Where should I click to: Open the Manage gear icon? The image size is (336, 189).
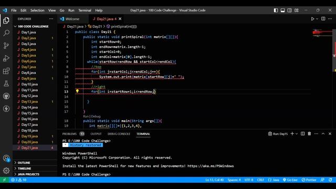pos(6,171)
